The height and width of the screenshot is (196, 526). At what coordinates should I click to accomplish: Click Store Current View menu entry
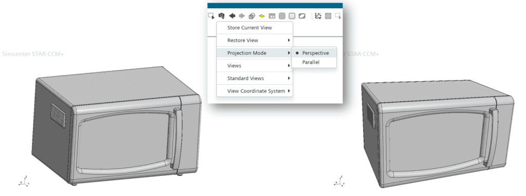click(255, 28)
